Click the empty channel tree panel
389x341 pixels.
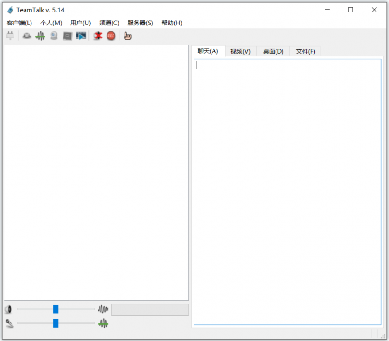pos(96,173)
